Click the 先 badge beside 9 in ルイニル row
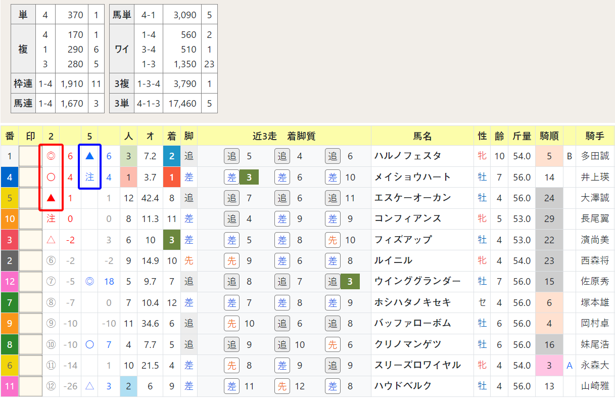Viewport: 615px width, 399px height. (232, 261)
